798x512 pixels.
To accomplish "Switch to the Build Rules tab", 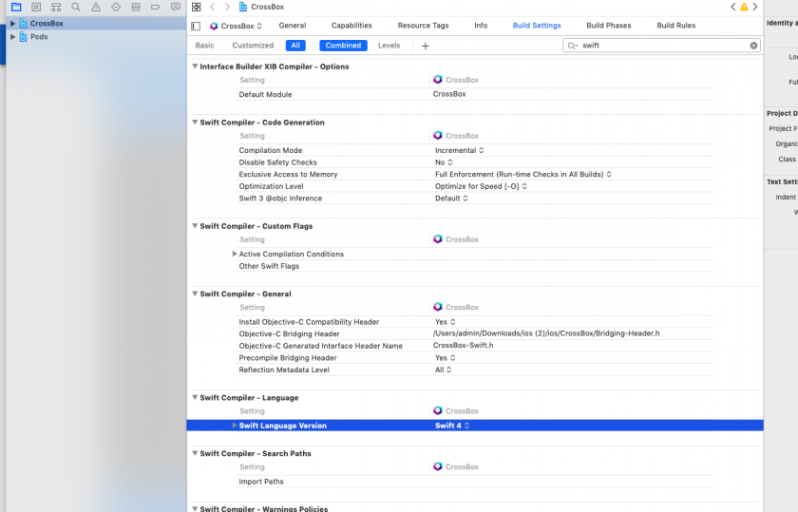I will tap(675, 26).
